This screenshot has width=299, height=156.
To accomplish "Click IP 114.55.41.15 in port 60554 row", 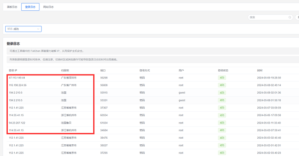I will (x=16, y=115).
